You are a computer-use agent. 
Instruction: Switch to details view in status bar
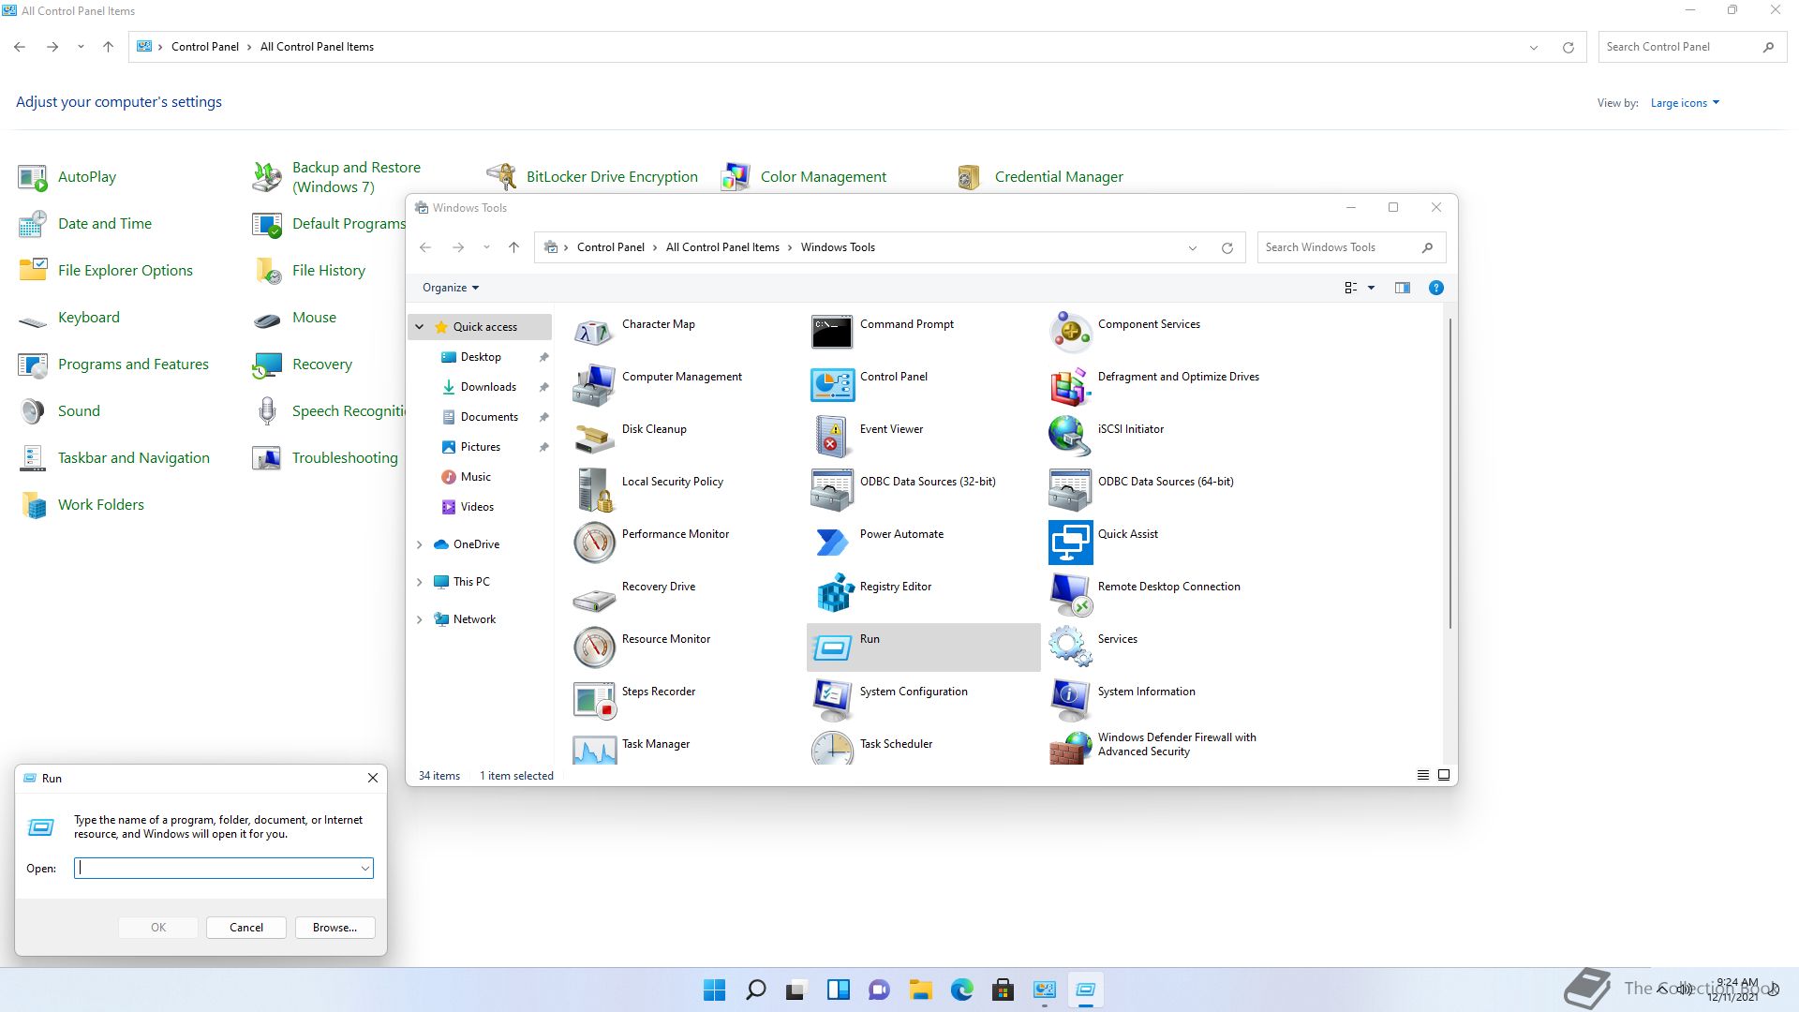(1422, 775)
